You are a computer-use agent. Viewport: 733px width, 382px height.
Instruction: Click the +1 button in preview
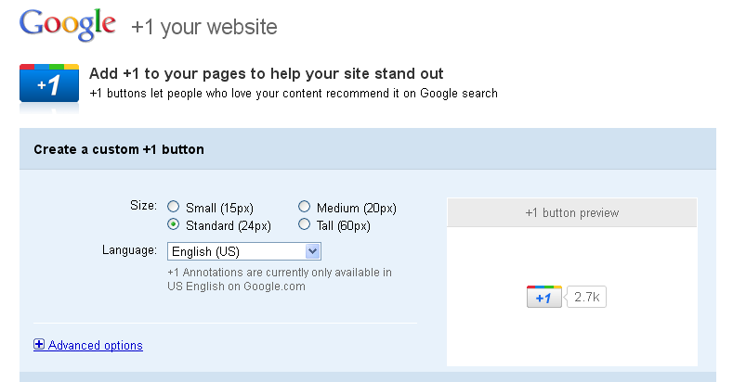tap(544, 297)
